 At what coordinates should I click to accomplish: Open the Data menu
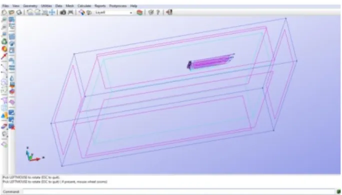(58, 6)
